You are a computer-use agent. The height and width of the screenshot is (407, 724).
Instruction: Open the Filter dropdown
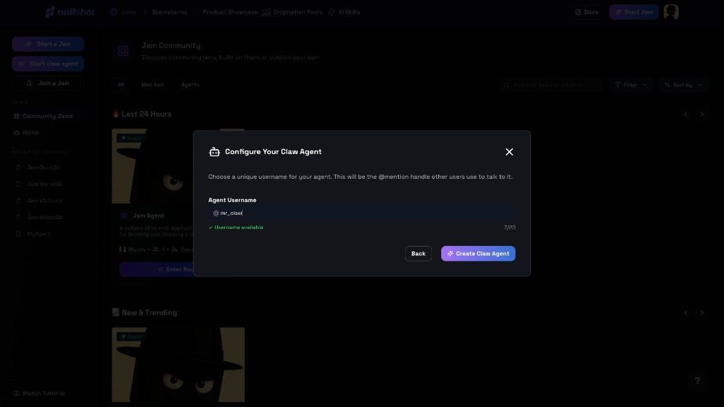(631, 85)
